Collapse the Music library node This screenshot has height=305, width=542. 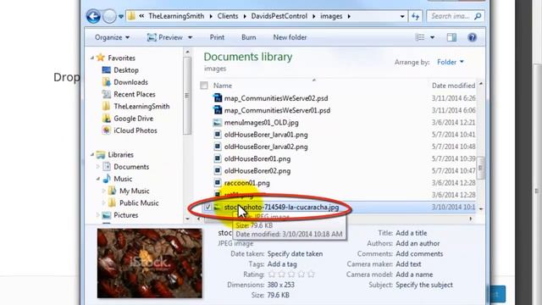click(x=98, y=179)
